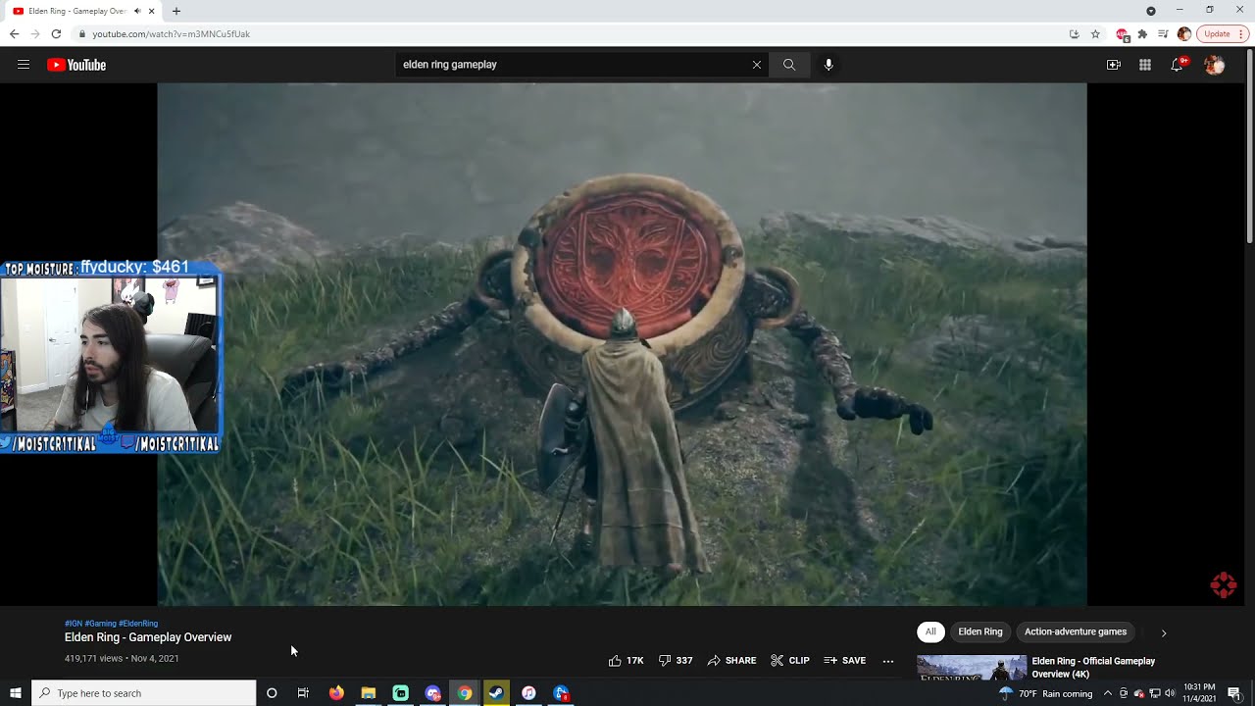Image resolution: width=1255 pixels, height=706 pixels.
Task: Launch Firefox from taskbar
Action: [x=336, y=693]
